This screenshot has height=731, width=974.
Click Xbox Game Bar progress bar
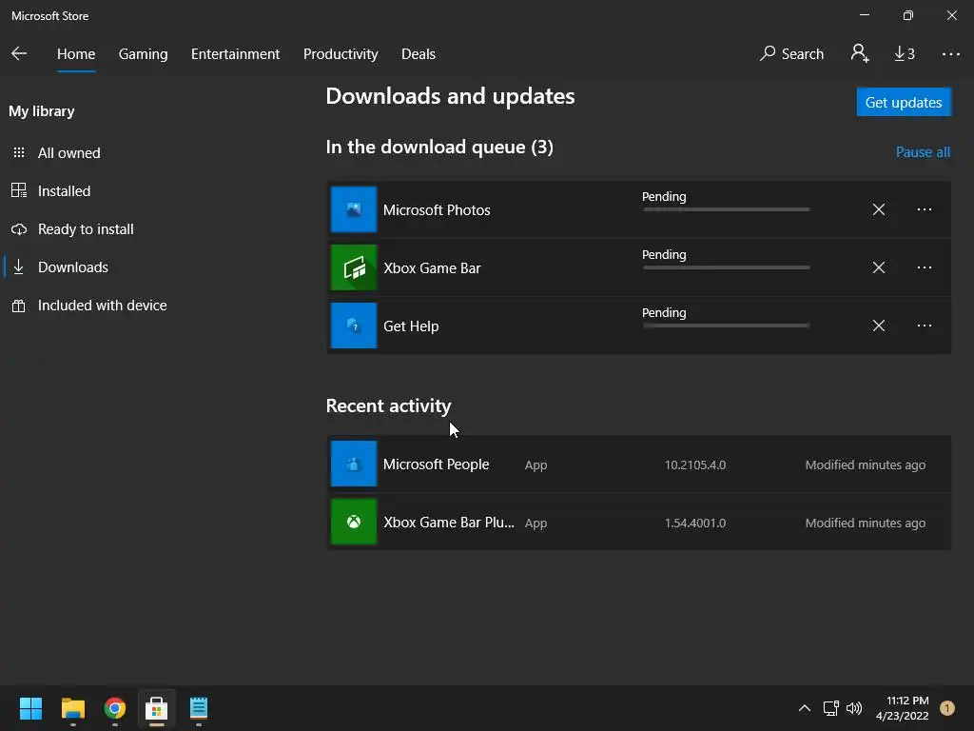click(726, 267)
